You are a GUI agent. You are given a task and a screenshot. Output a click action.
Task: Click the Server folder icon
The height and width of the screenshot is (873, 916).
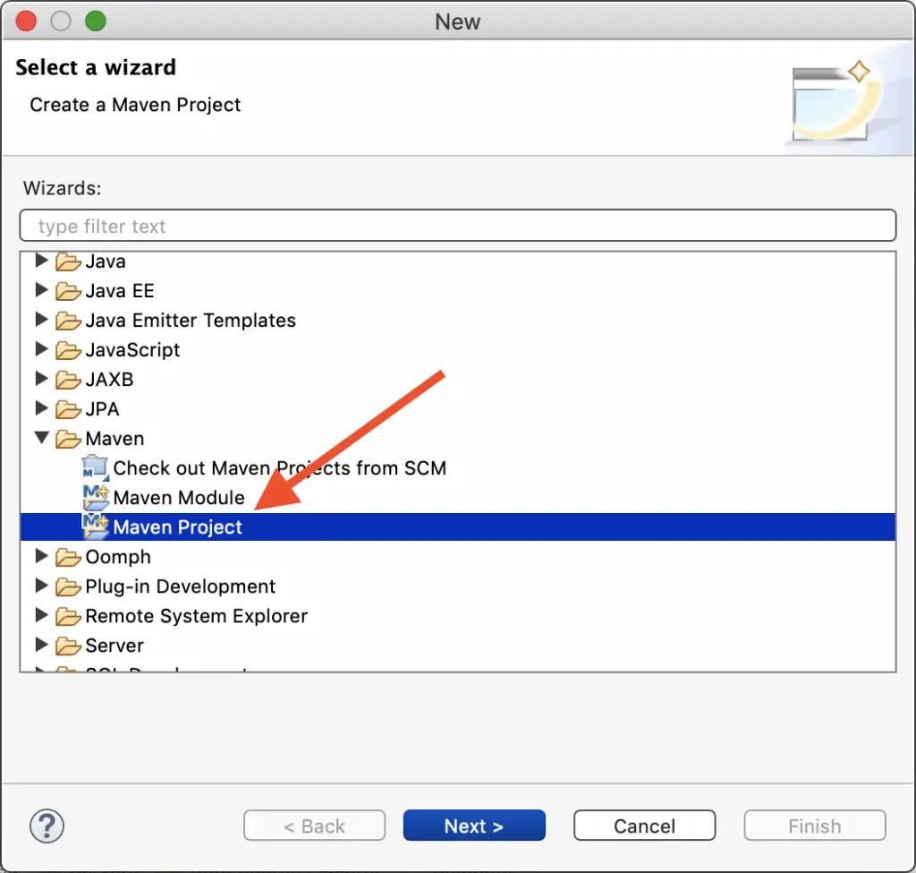tap(69, 646)
